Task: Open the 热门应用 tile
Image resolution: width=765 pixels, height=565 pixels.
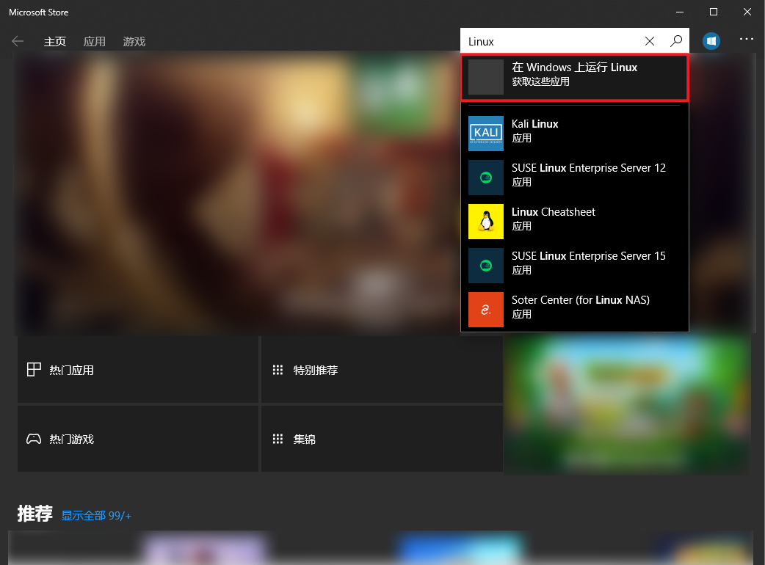Action: [x=138, y=370]
